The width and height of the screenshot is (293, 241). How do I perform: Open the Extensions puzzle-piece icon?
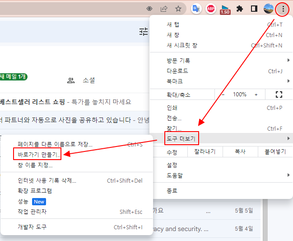(240, 9)
